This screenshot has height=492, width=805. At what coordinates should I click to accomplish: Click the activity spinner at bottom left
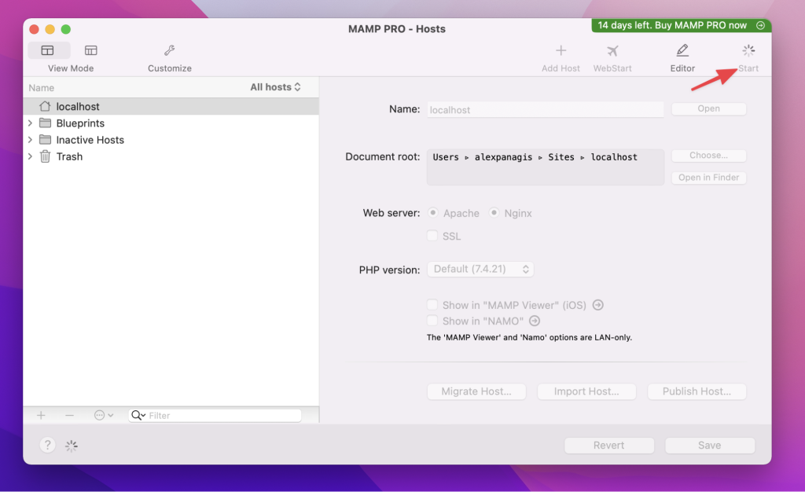(x=72, y=446)
